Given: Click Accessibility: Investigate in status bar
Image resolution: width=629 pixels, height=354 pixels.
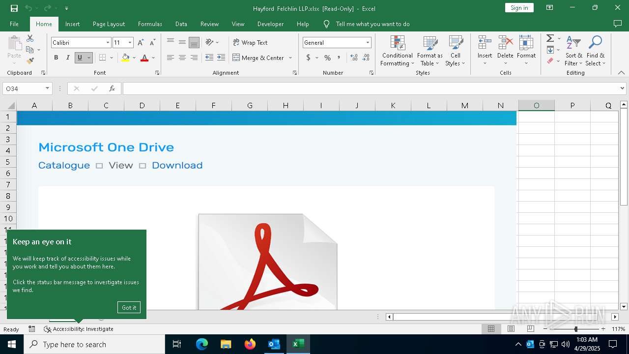Looking at the screenshot, I should point(79,329).
